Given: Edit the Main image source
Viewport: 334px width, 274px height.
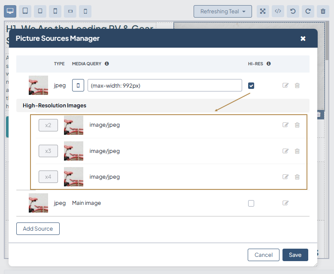Looking at the screenshot, I should tap(285, 203).
